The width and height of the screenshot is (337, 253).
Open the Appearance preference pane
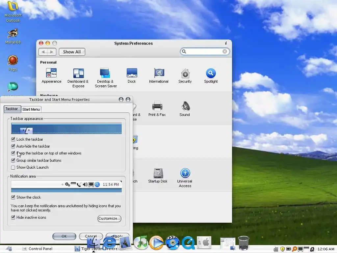(51, 75)
